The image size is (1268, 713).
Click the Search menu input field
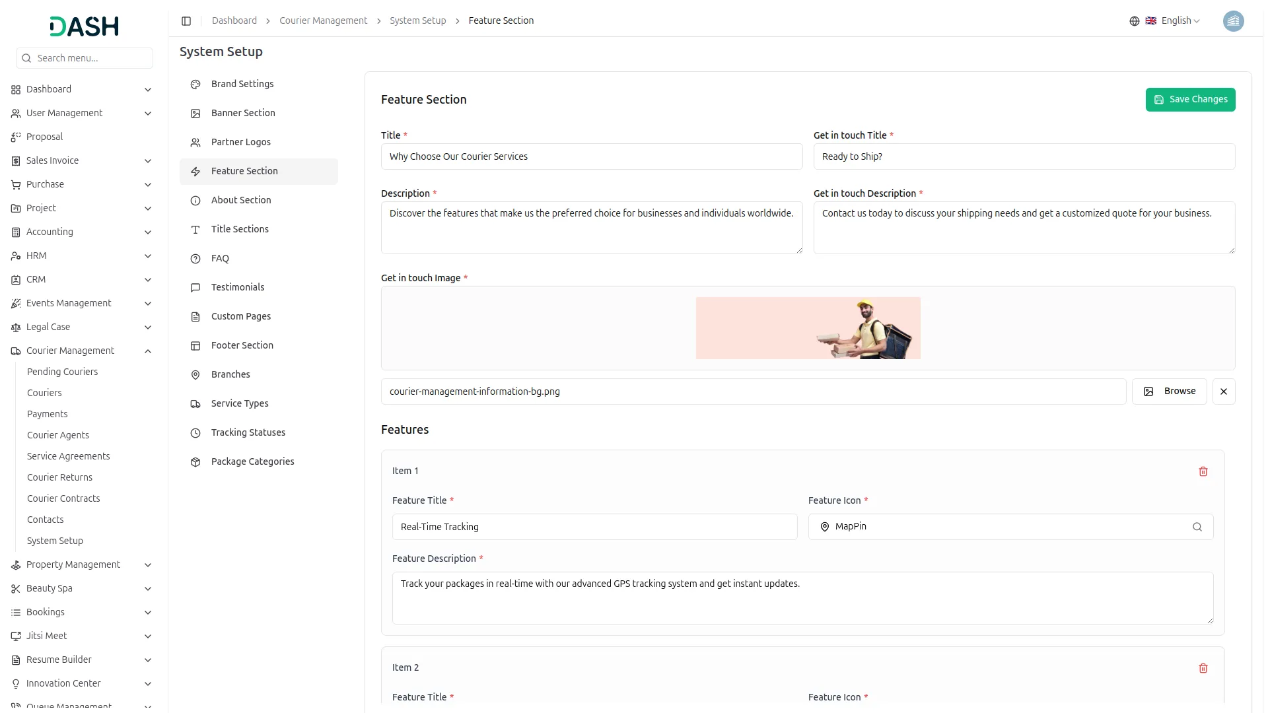tap(91, 58)
